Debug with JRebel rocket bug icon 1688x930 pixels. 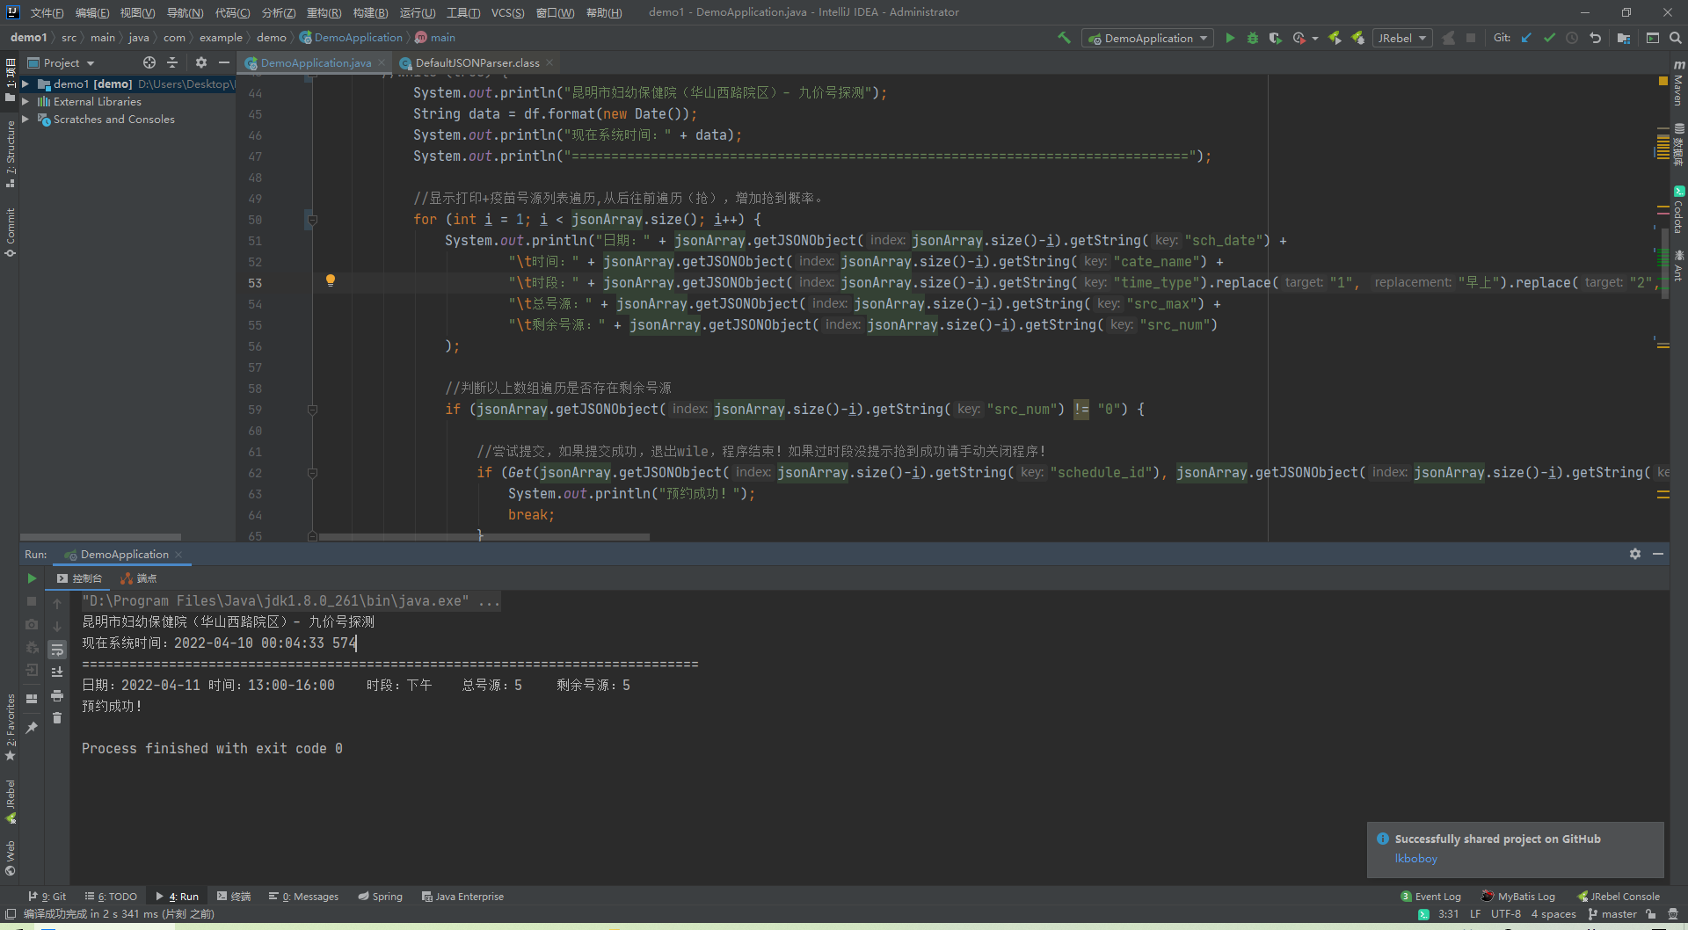tap(1357, 38)
